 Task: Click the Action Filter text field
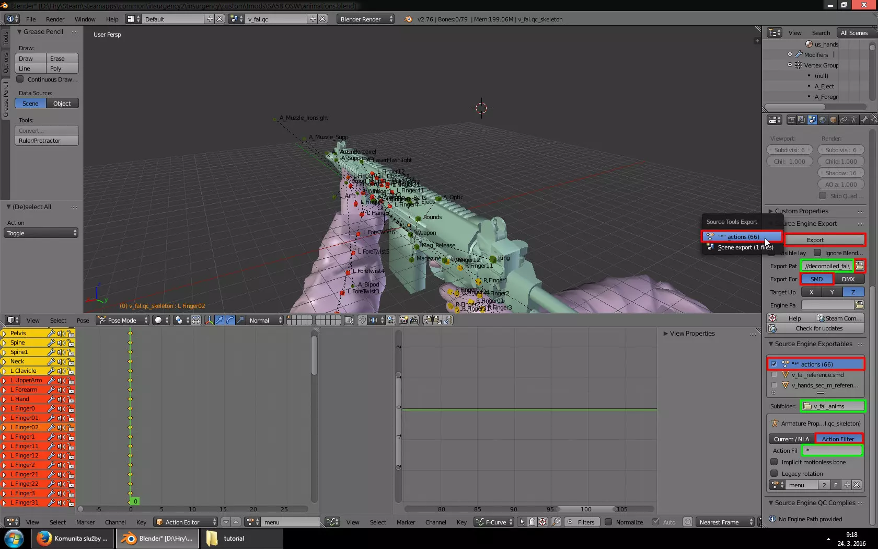pyautogui.click(x=832, y=450)
